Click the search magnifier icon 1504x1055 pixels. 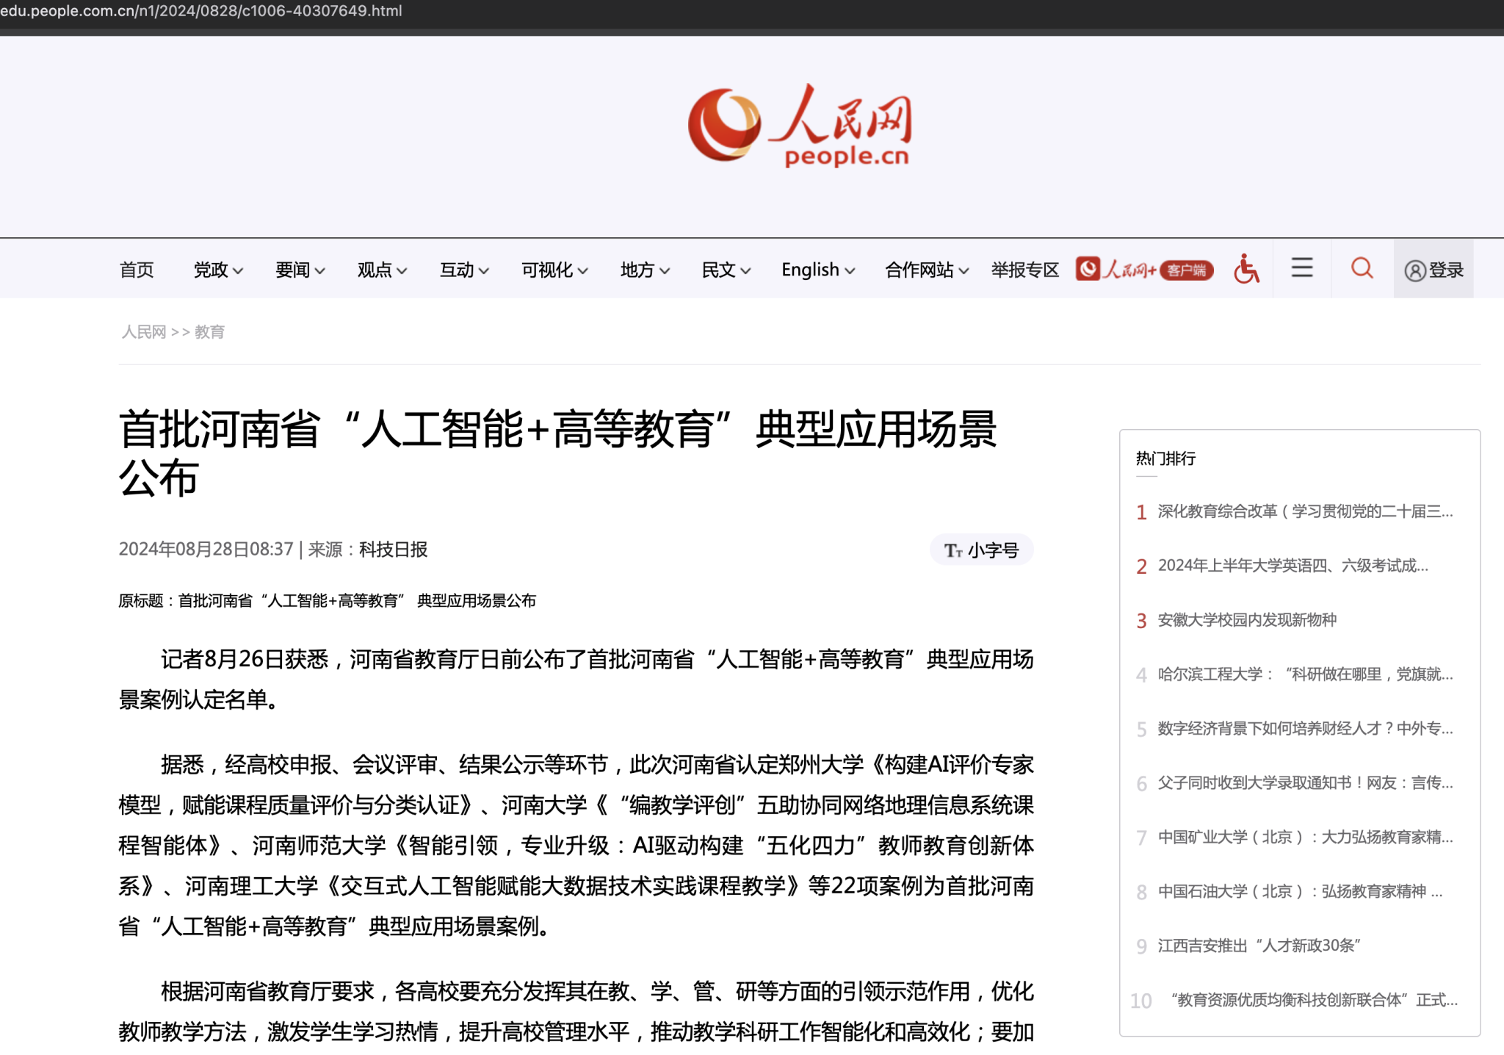click(1362, 268)
